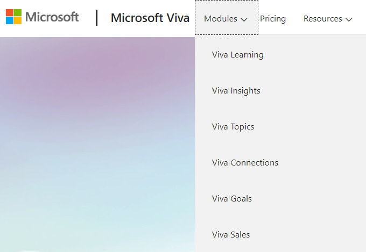Navigate to Viva Connections

pos(245,163)
